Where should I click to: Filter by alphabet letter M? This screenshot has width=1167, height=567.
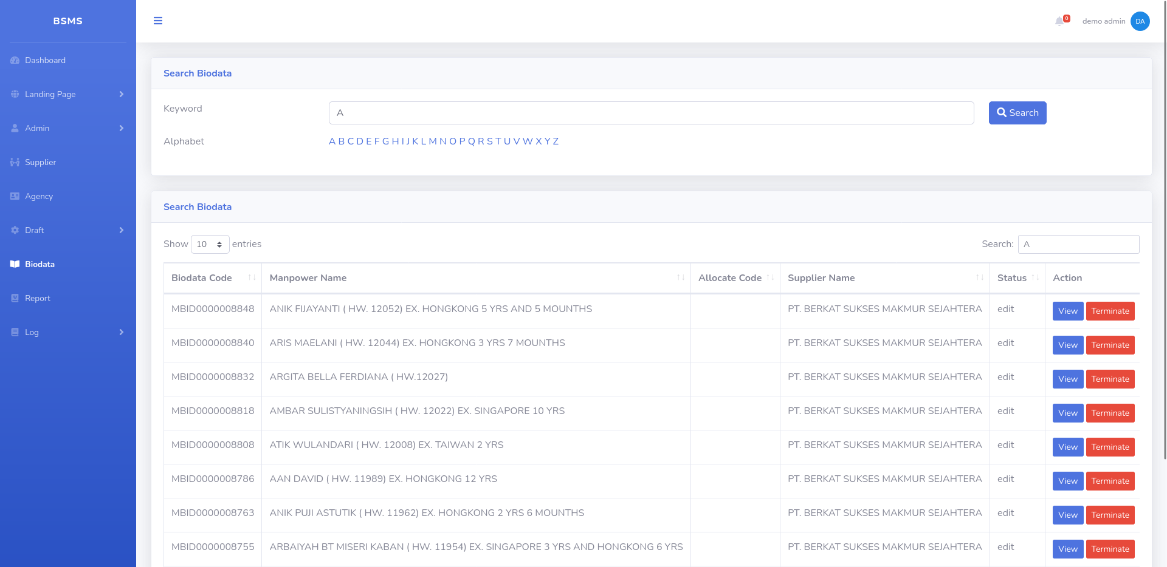click(433, 141)
